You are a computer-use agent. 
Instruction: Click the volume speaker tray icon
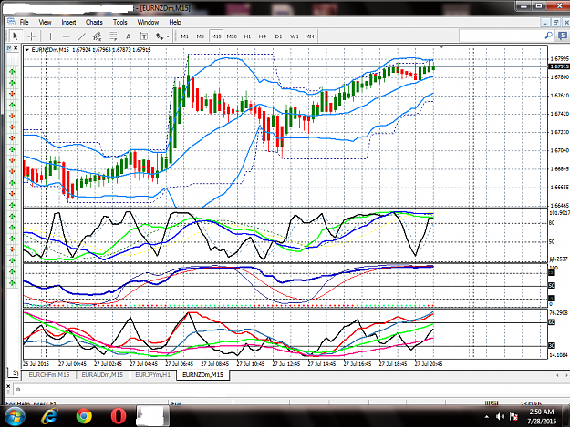[500, 416]
